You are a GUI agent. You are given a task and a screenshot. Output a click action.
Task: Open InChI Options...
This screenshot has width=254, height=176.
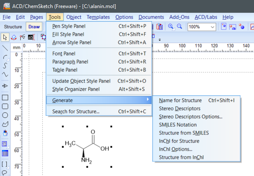[196, 149]
